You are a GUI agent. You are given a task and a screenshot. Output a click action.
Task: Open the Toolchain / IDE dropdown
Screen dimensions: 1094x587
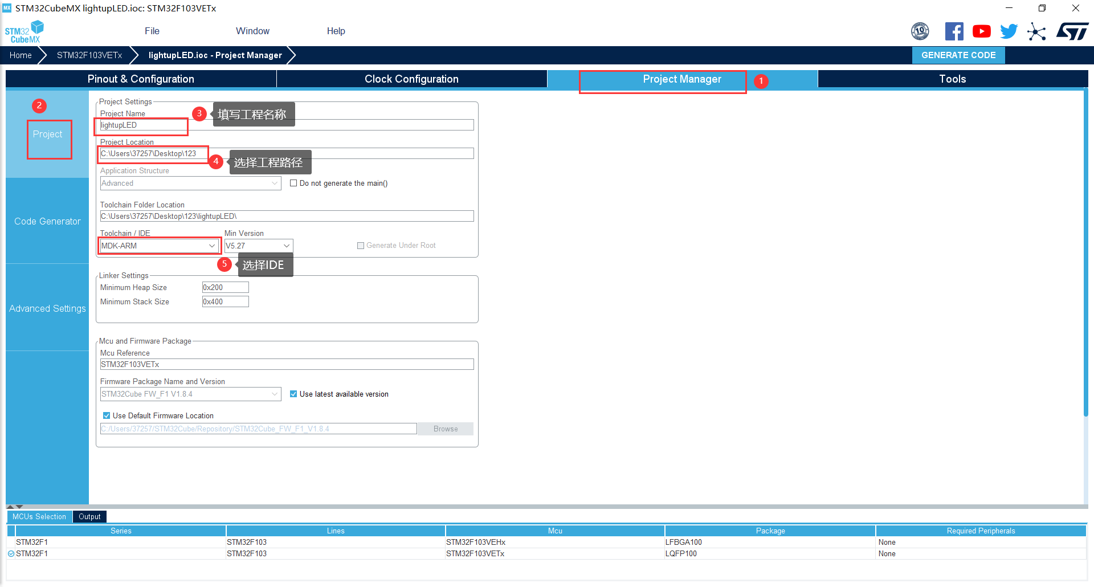159,246
